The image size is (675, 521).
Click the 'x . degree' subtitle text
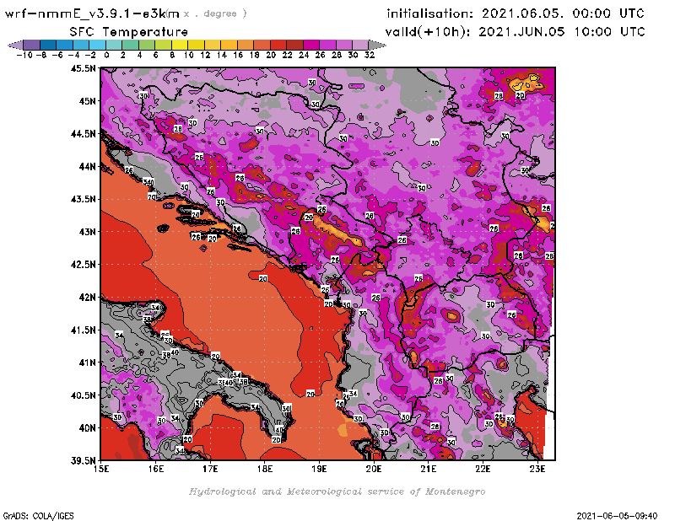pos(215,13)
